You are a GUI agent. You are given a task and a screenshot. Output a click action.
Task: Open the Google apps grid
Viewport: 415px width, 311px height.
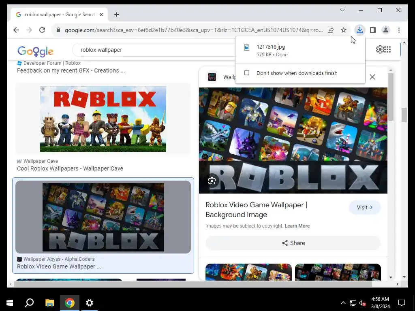pyautogui.click(x=387, y=49)
